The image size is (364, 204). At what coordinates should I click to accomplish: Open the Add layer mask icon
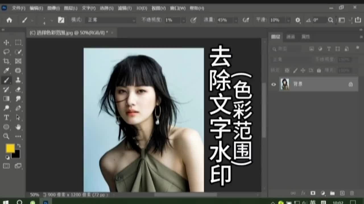pyautogui.click(x=313, y=193)
